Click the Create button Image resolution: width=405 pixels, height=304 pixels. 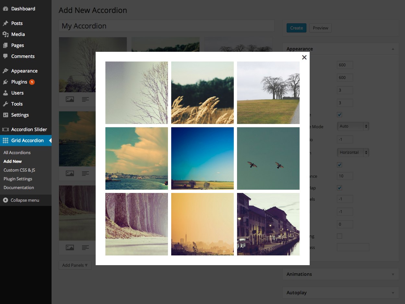click(x=296, y=28)
